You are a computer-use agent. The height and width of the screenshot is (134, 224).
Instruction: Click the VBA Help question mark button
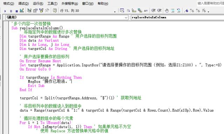click(55, 10)
